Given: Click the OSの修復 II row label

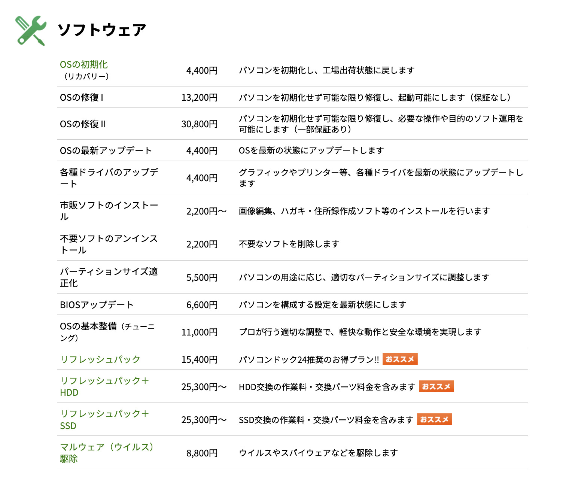Looking at the screenshot, I should [x=83, y=124].
